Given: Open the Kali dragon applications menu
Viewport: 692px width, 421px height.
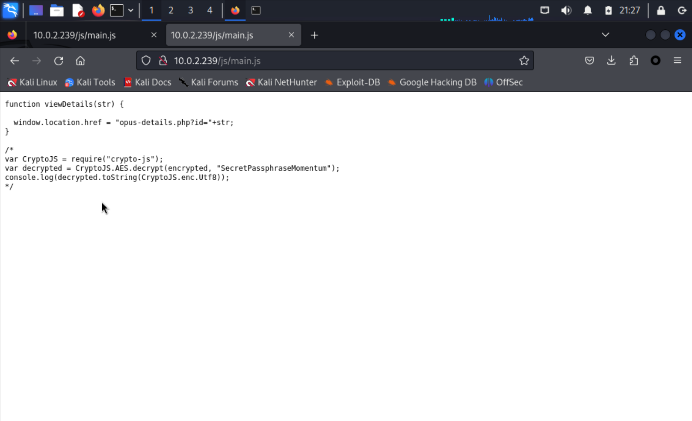Looking at the screenshot, I should click(x=10, y=10).
